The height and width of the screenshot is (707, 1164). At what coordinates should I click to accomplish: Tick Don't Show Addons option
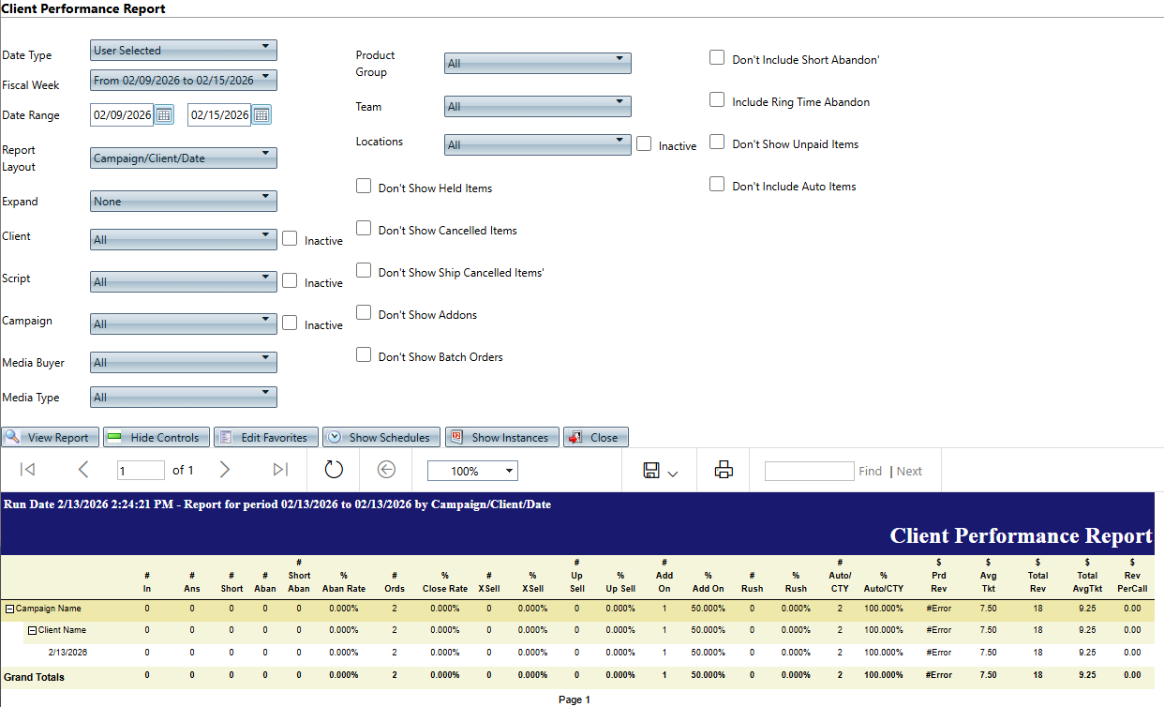(x=364, y=313)
